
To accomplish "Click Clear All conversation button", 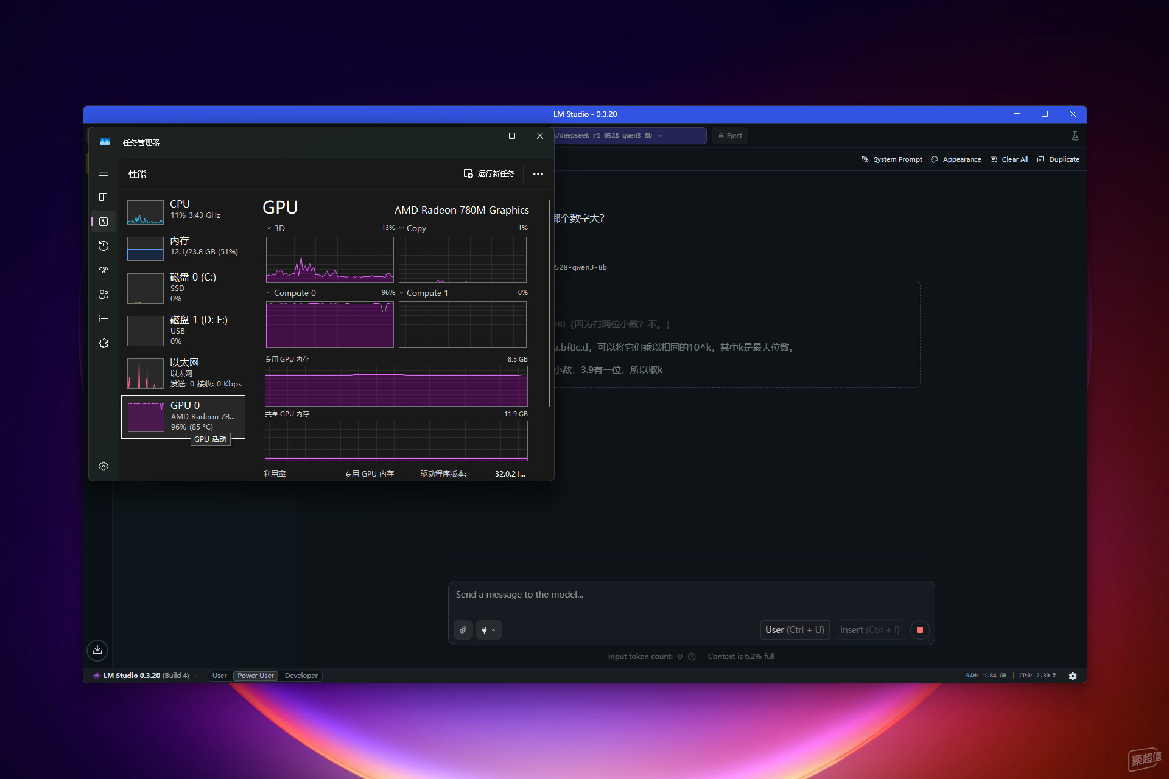I will (1009, 159).
